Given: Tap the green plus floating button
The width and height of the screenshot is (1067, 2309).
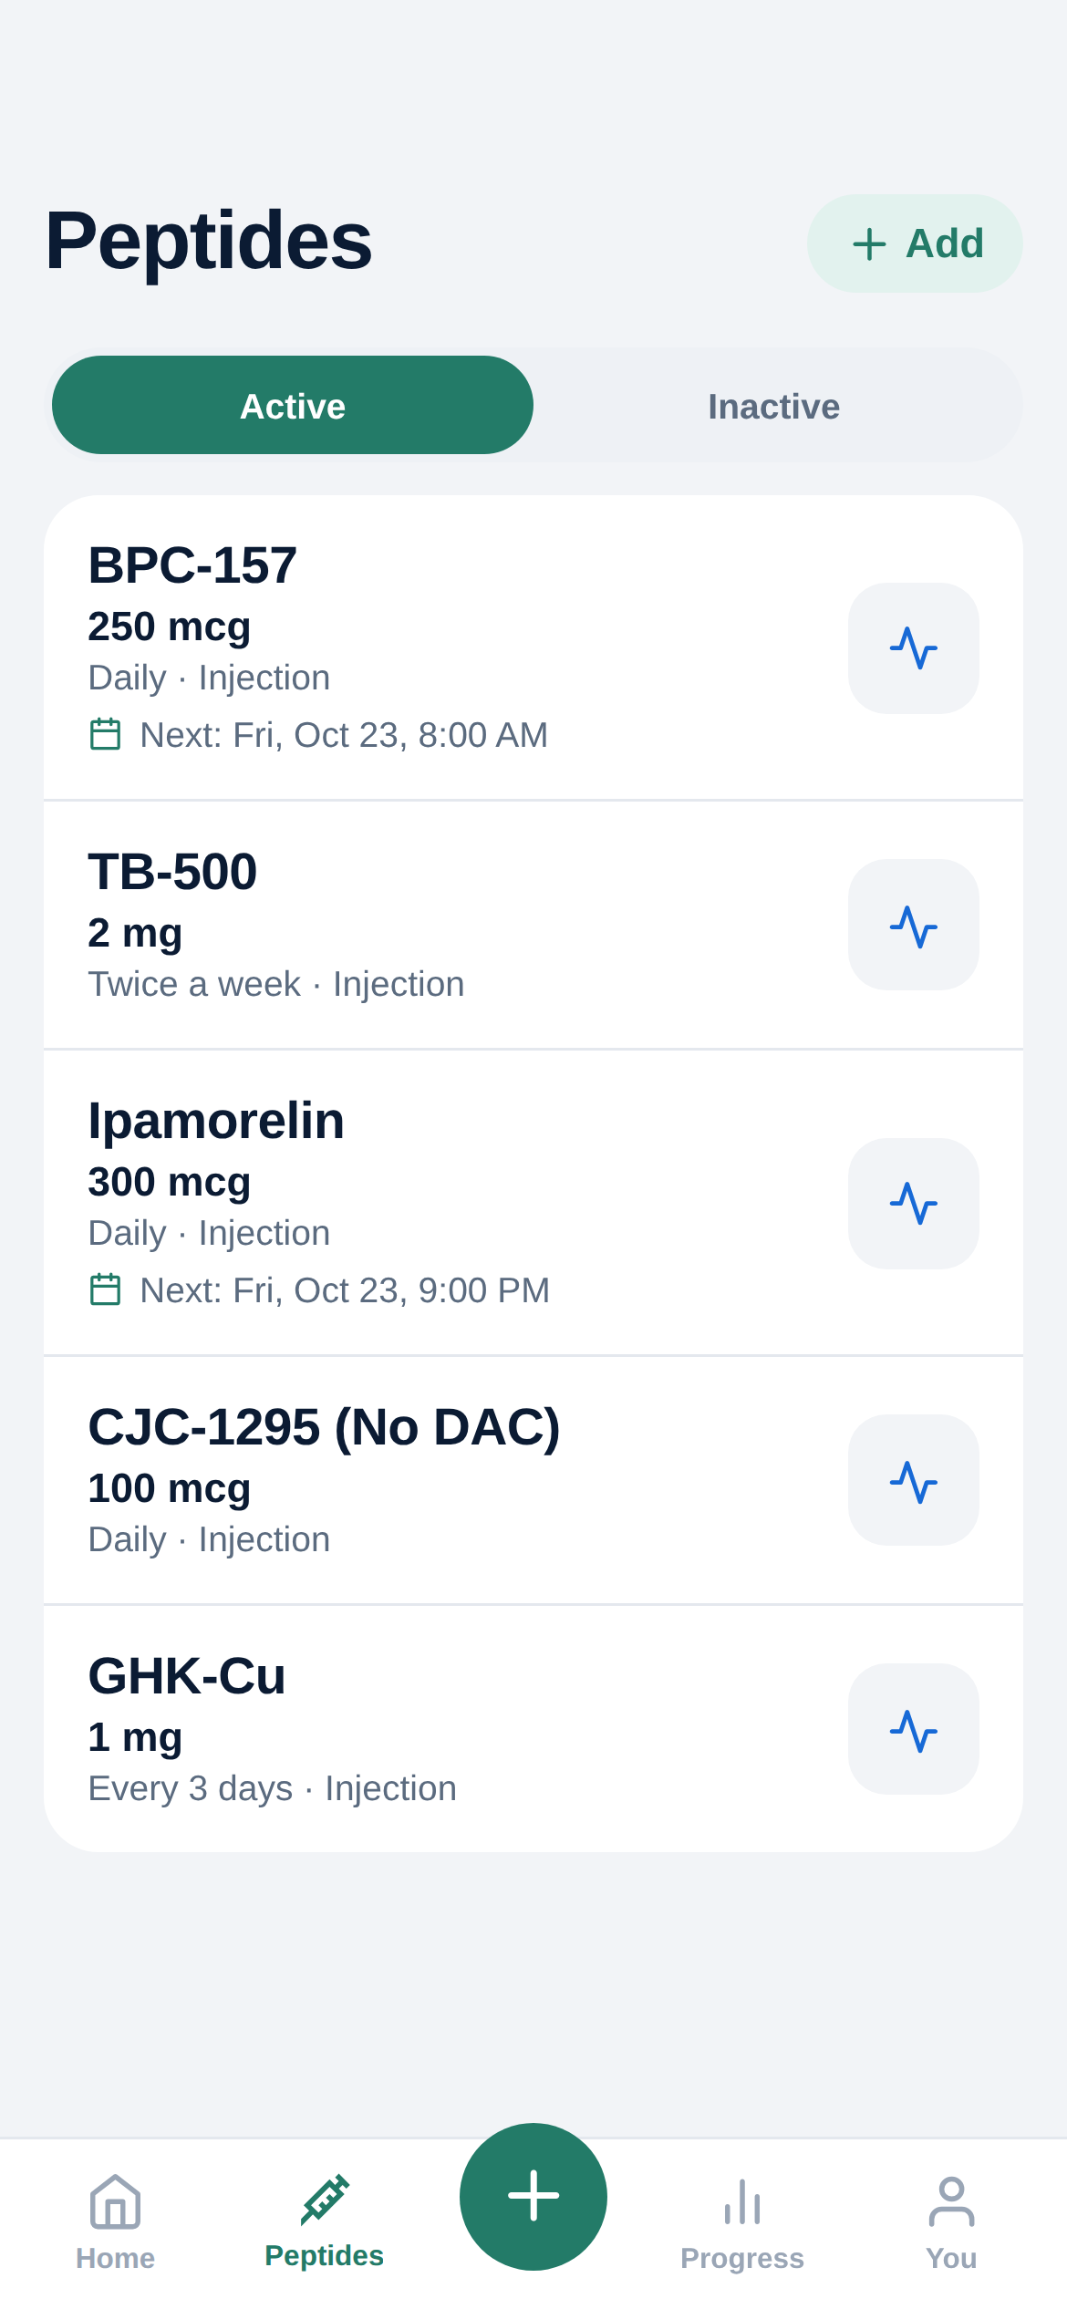Looking at the screenshot, I should (533, 2196).
